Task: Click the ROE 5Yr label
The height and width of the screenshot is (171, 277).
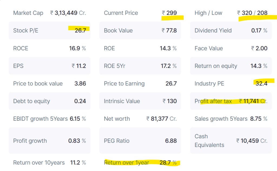Action: tap(114, 66)
